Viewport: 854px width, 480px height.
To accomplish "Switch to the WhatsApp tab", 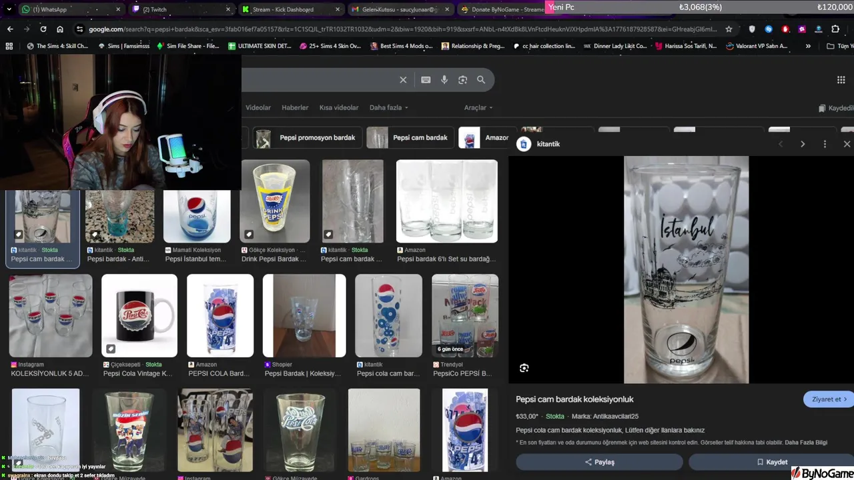I will coord(72,9).
